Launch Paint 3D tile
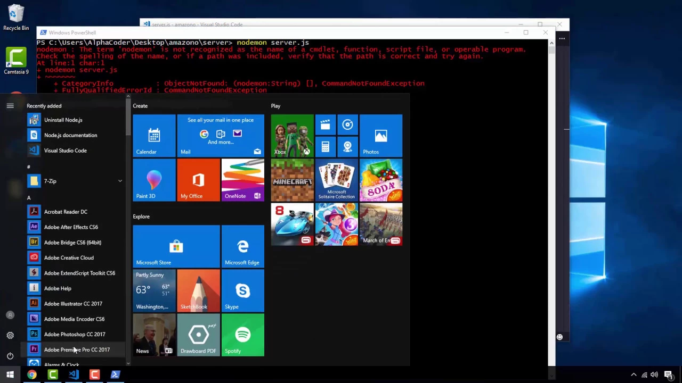The height and width of the screenshot is (383, 682). click(154, 180)
